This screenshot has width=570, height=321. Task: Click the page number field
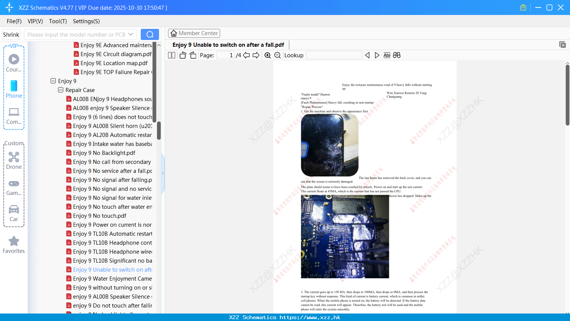pos(226,55)
